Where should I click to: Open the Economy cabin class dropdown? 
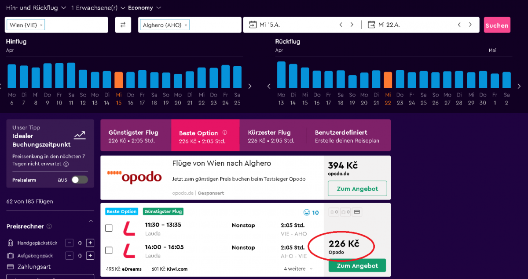click(x=145, y=8)
